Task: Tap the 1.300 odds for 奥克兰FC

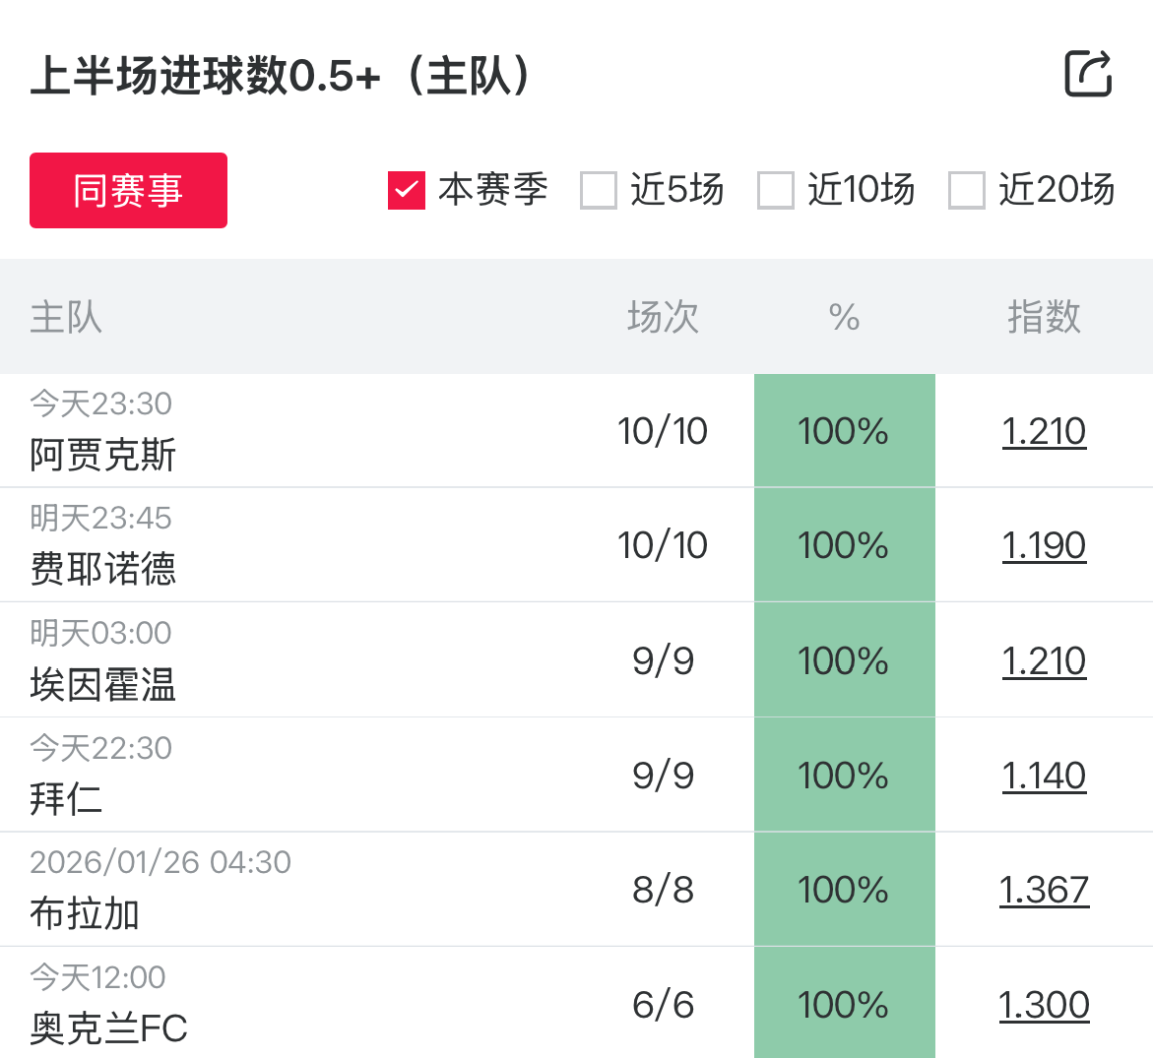Action: click(1044, 1005)
